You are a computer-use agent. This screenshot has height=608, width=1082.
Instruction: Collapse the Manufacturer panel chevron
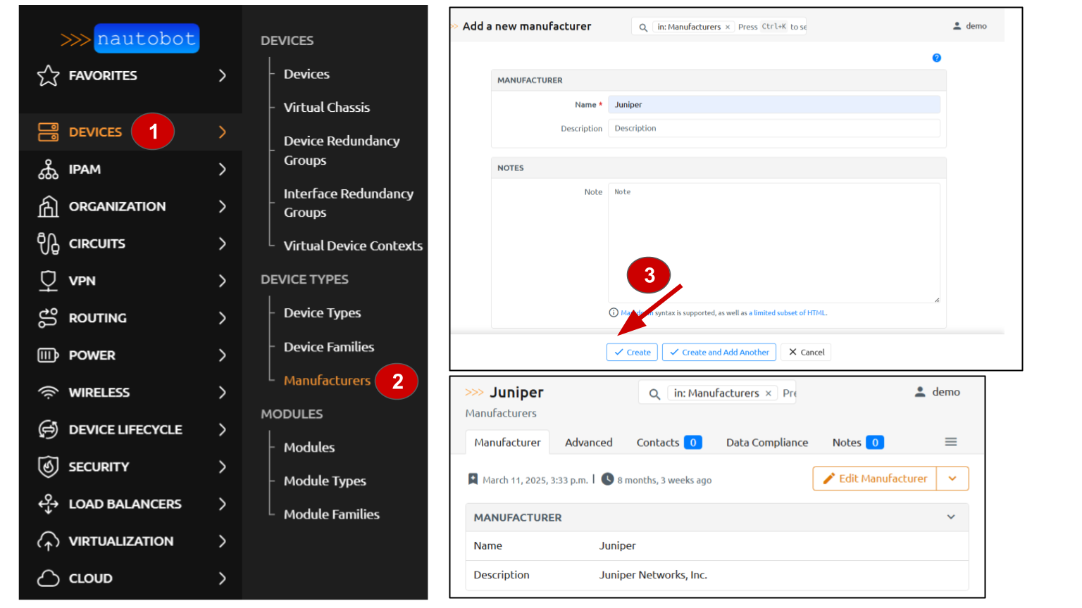tap(951, 517)
